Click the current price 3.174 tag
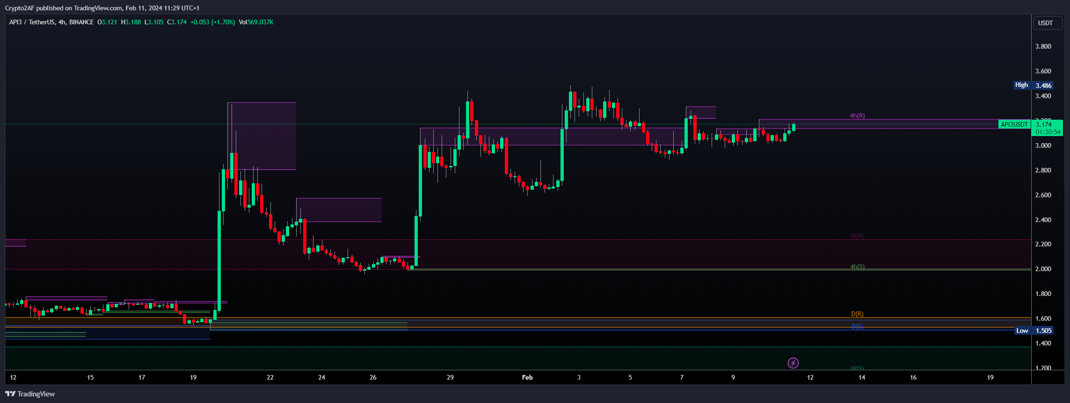 [1043, 124]
